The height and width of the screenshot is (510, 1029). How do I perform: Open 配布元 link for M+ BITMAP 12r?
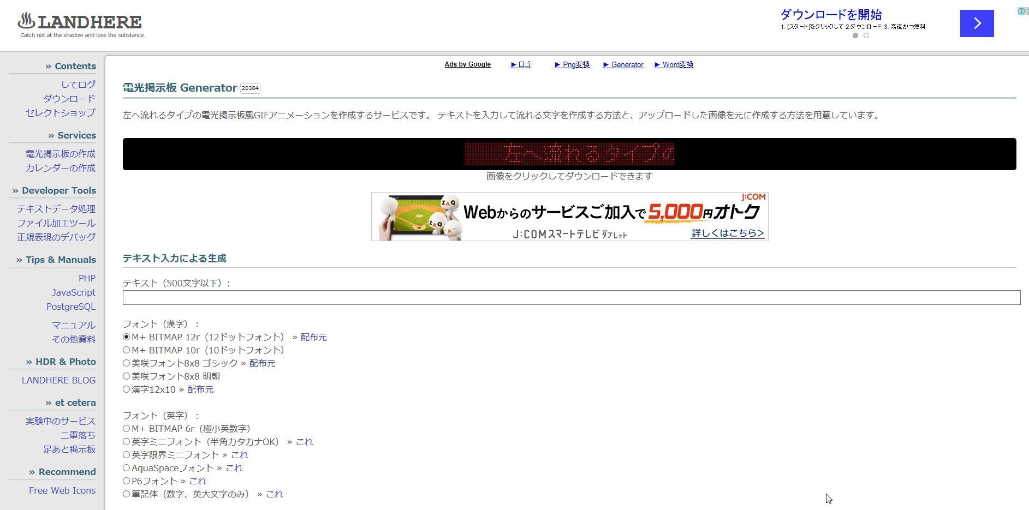point(314,337)
